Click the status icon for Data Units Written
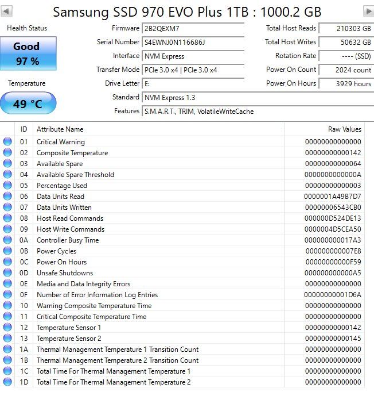The height and width of the screenshot is (411, 374). click(x=7, y=207)
